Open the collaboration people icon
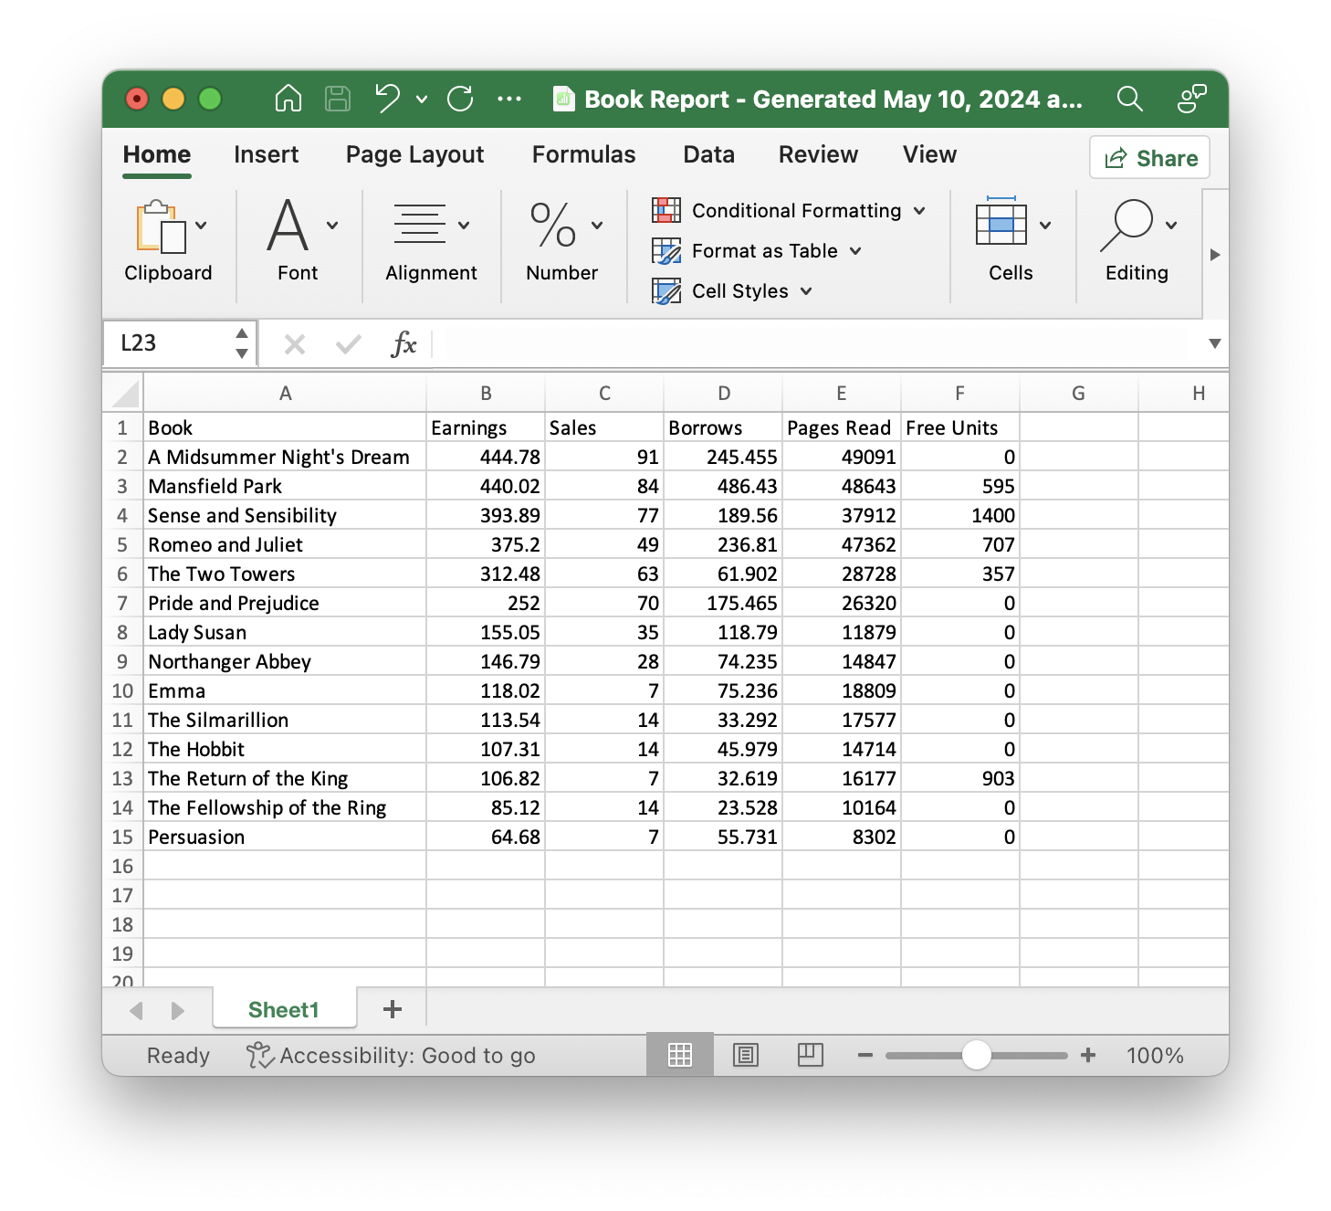The width and height of the screenshot is (1331, 1211). point(1191,98)
